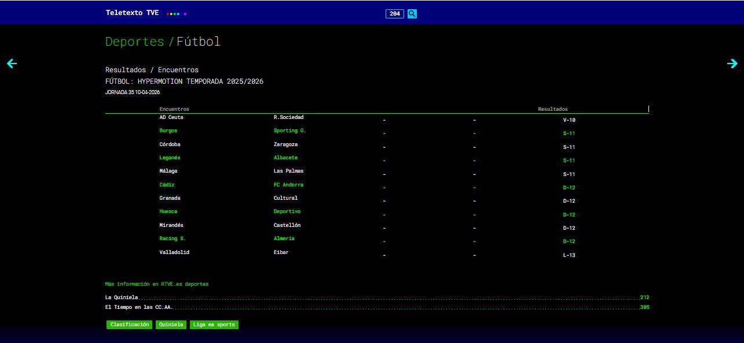
Task: Go to page number 212
Action: [x=644, y=297]
